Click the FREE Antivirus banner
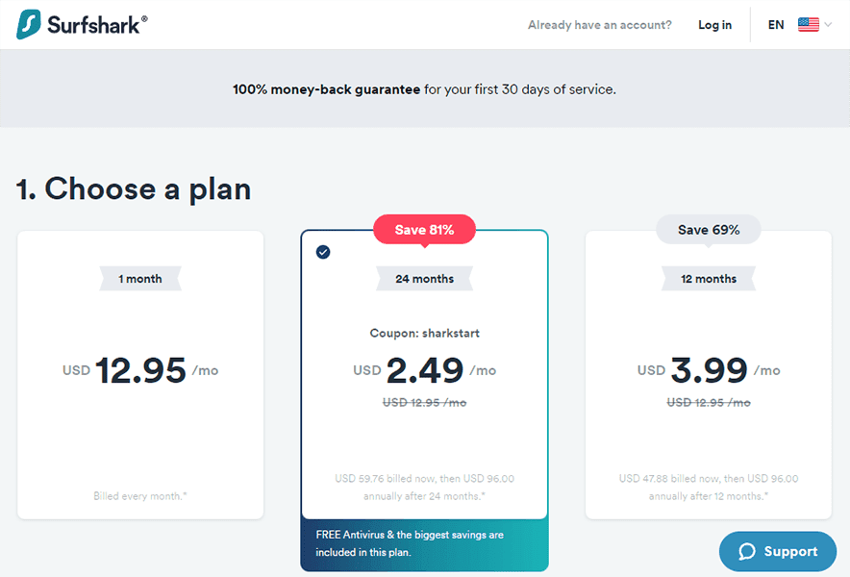Image resolution: width=850 pixels, height=577 pixels. pos(424,544)
